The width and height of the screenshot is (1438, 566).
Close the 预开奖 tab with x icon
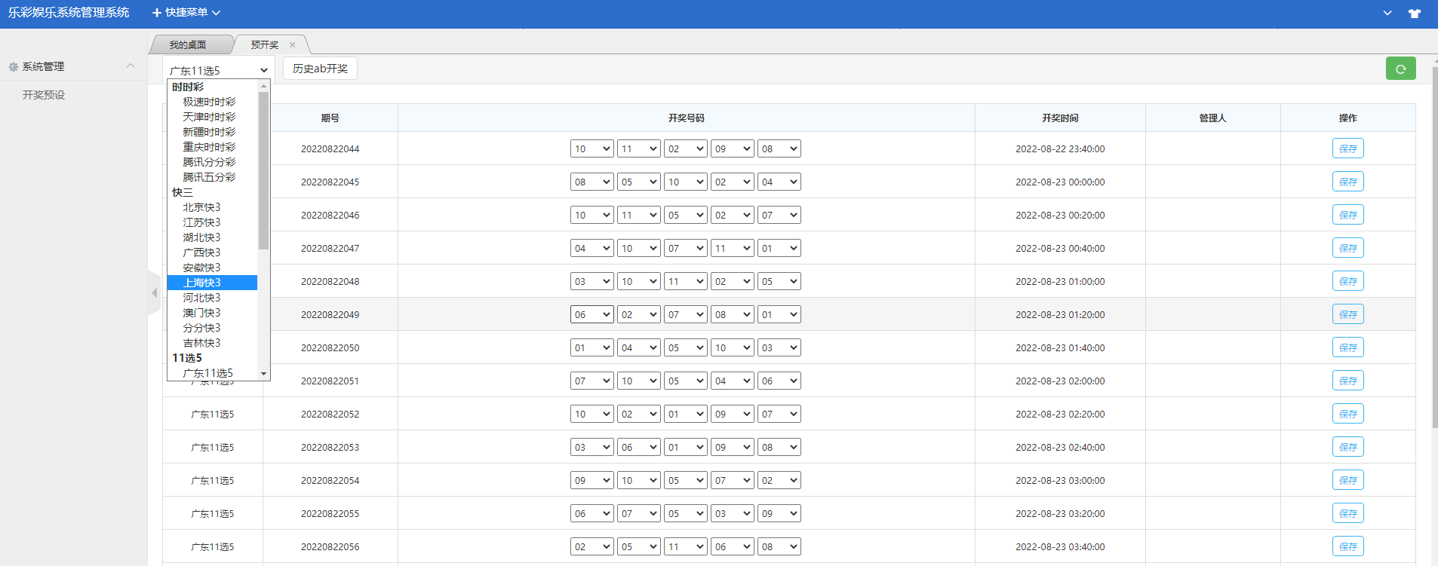coord(293,45)
